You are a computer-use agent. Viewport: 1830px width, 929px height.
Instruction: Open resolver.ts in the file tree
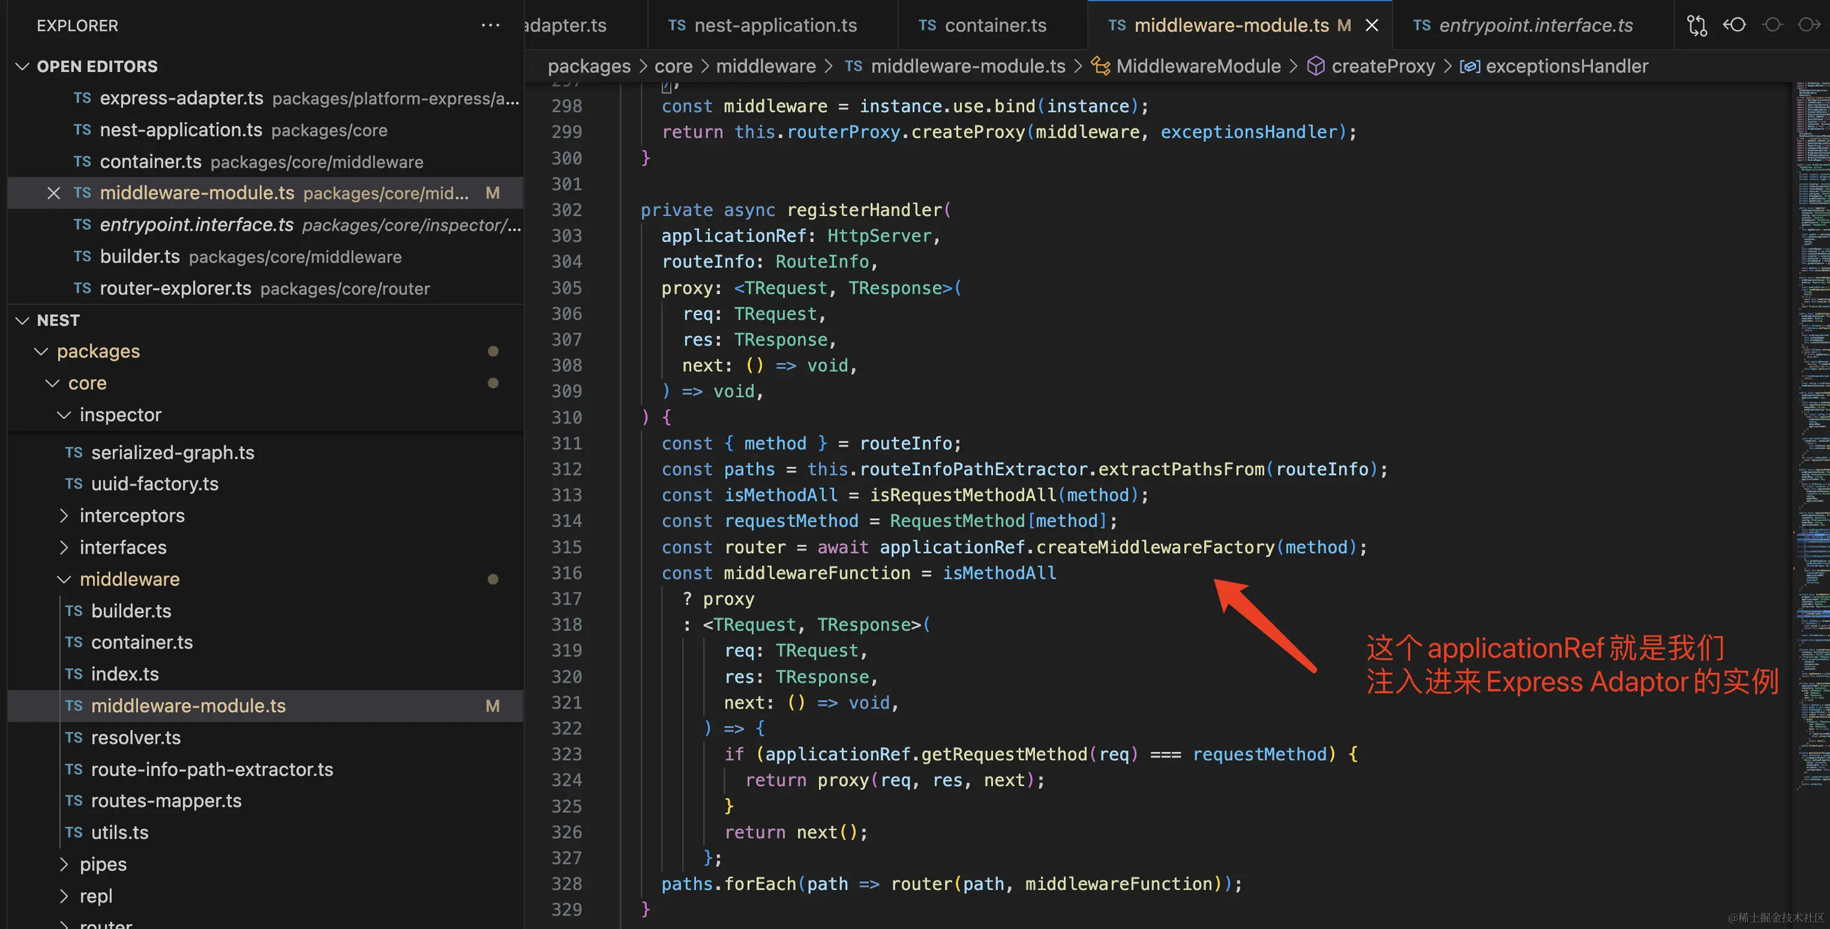266,737
